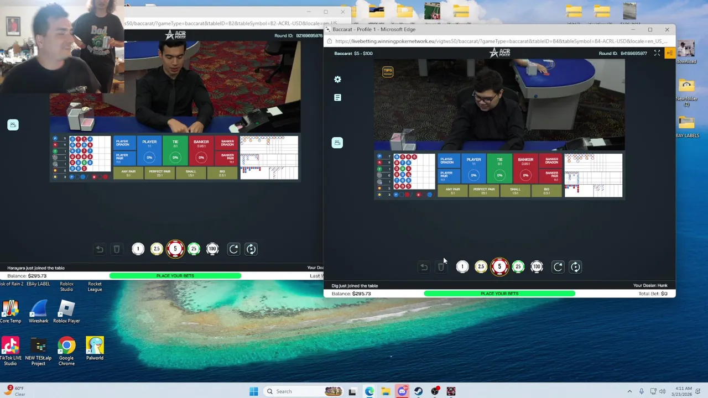This screenshot has height=398, width=708.
Task: Open chat icon in left baccarat window
Action: pos(13,125)
